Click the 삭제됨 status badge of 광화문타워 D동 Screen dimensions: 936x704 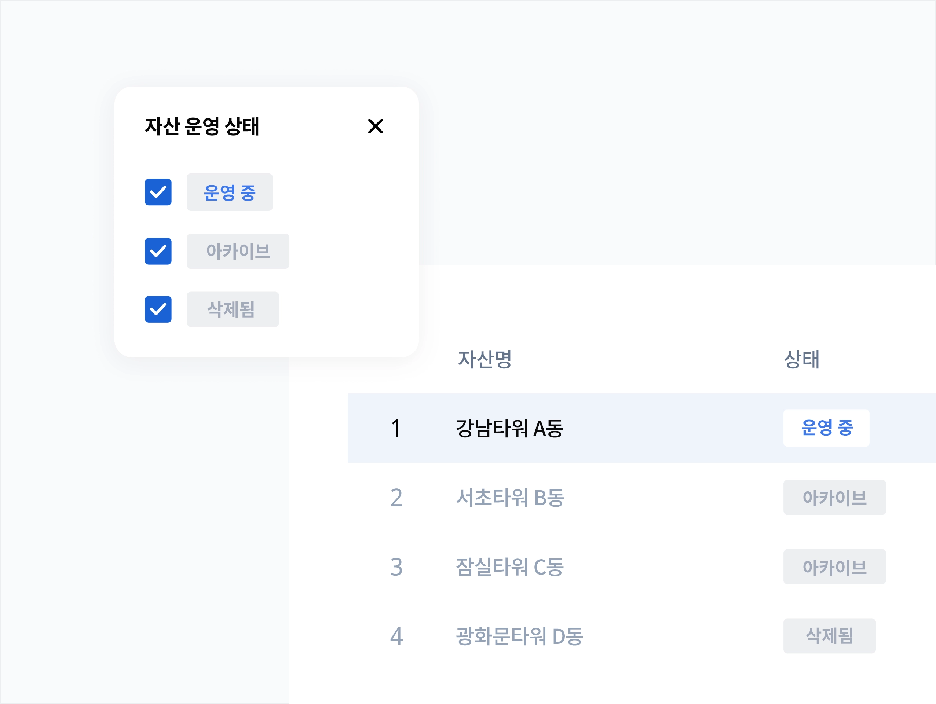coord(829,636)
